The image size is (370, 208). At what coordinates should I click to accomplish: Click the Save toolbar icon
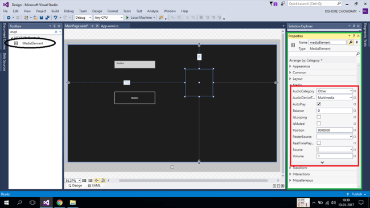tap(42, 18)
